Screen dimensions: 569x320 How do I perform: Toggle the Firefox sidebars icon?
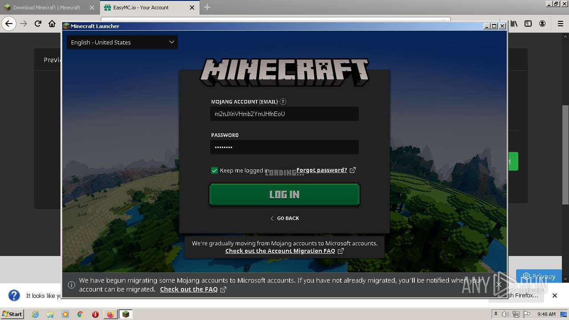pyautogui.click(x=528, y=24)
